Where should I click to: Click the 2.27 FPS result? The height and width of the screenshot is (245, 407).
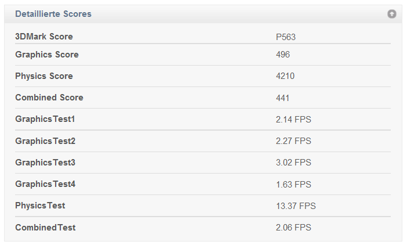[x=293, y=141]
